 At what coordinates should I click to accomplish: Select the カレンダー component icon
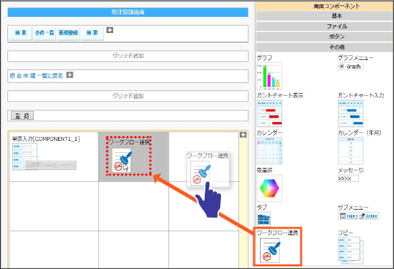click(269, 150)
